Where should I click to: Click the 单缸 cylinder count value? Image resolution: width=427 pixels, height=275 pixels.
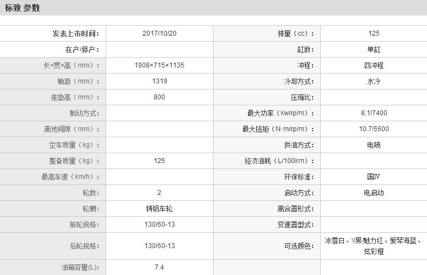374,49
